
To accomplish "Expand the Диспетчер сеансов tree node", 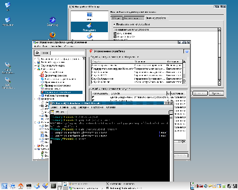I will click(x=40, y=75).
